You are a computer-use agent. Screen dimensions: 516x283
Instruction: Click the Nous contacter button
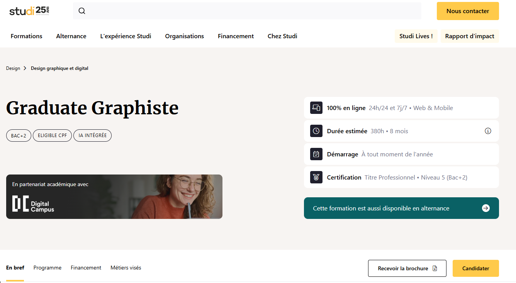[468, 11]
